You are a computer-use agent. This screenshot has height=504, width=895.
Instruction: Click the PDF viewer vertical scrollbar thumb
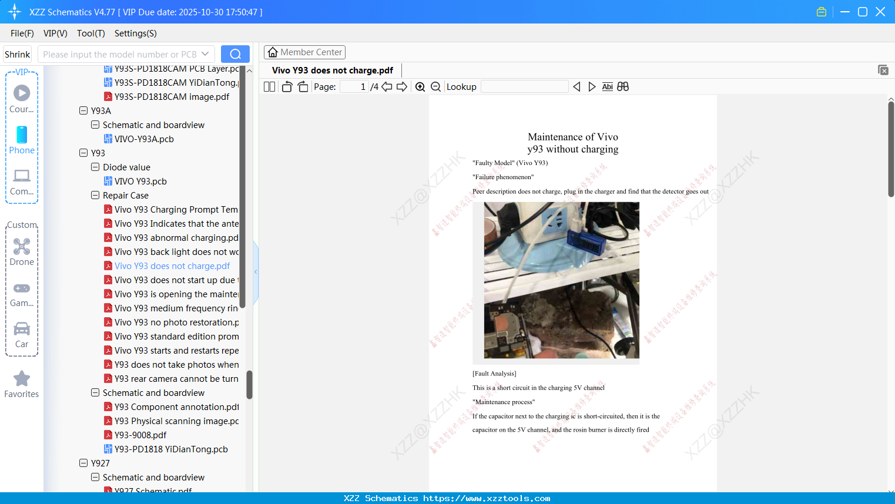click(891, 149)
